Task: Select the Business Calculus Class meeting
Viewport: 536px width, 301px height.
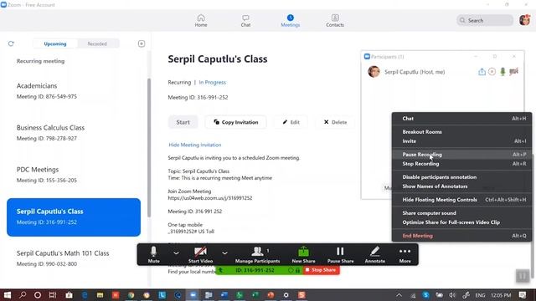Action: [74, 133]
